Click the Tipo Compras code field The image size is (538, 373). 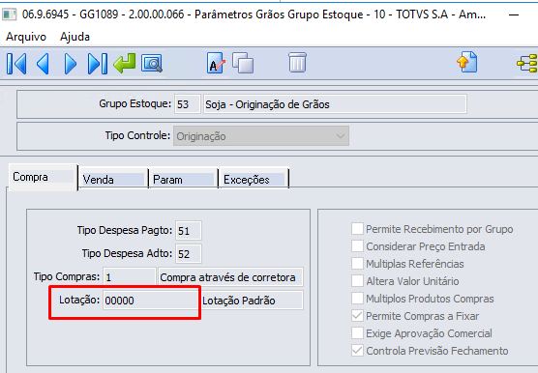(x=130, y=276)
